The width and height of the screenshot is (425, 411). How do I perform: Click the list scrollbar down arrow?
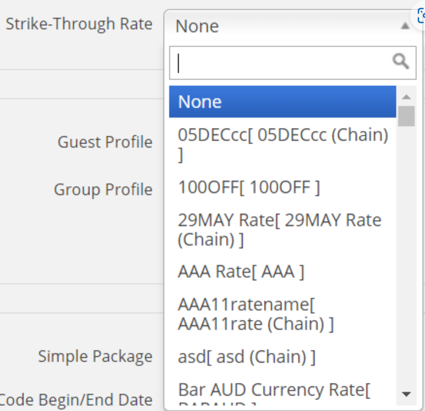[x=406, y=394]
